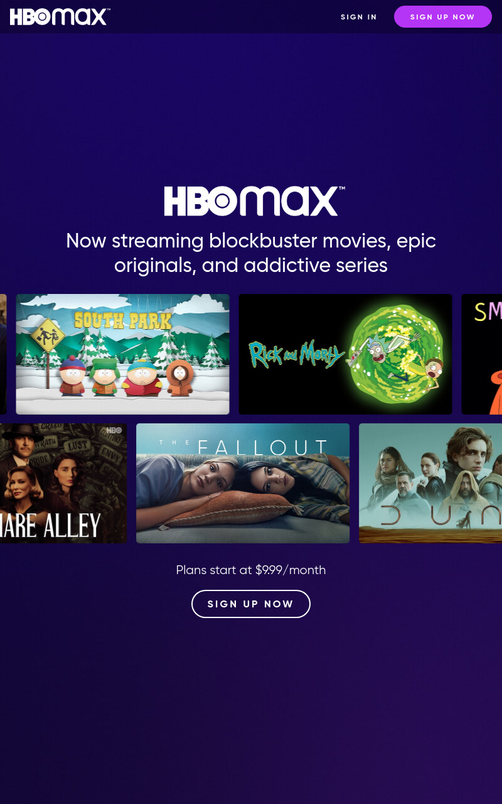Open The Fallout movie thumbnail

click(243, 483)
